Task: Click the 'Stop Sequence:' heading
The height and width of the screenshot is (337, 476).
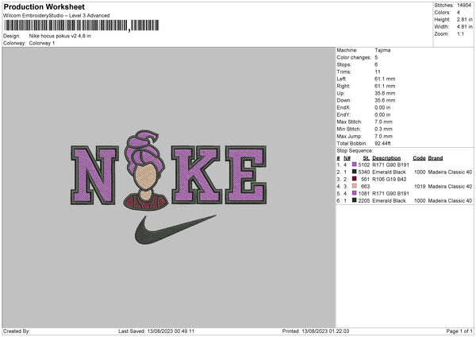Action: tap(355, 150)
